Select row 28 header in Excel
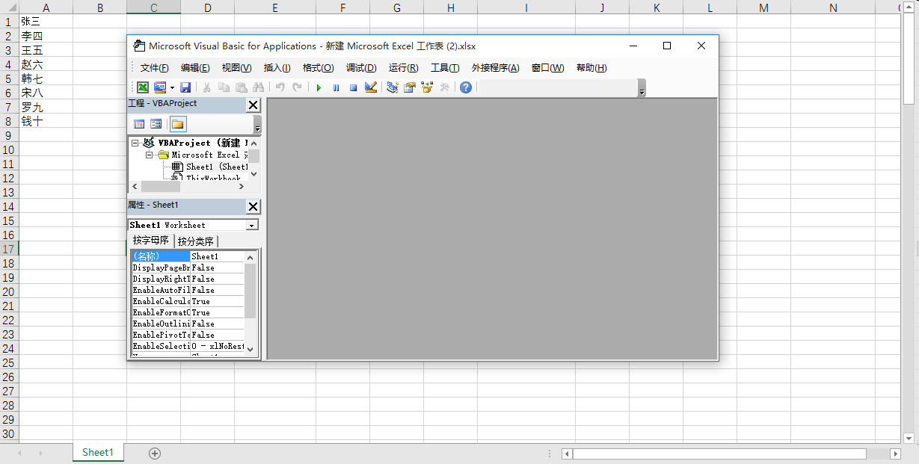The image size is (919, 464). click(x=9, y=405)
